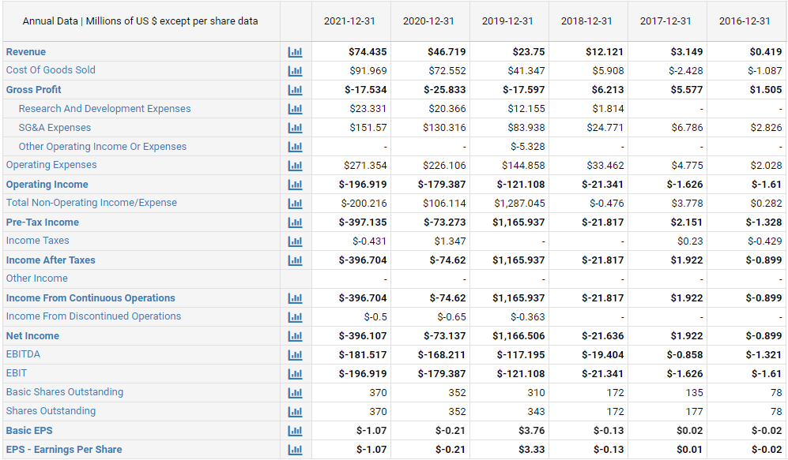Select the 2018 operating expenses value $33.462
Viewport: 788px width, 460px height.
605,165
